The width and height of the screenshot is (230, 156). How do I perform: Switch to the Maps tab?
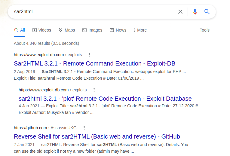point(67,30)
